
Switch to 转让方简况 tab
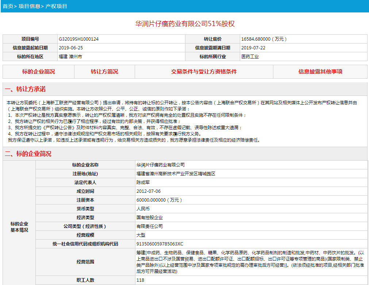tap(104, 72)
